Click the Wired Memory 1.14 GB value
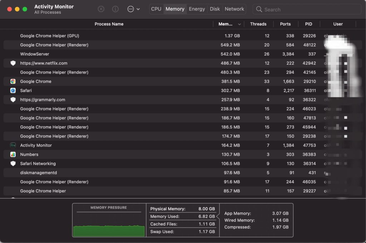366x243 pixels. coord(280,220)
